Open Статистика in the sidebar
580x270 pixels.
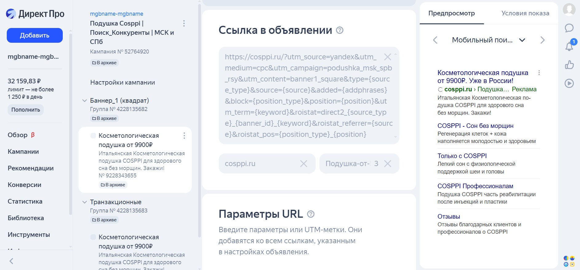tap(25, 201)
